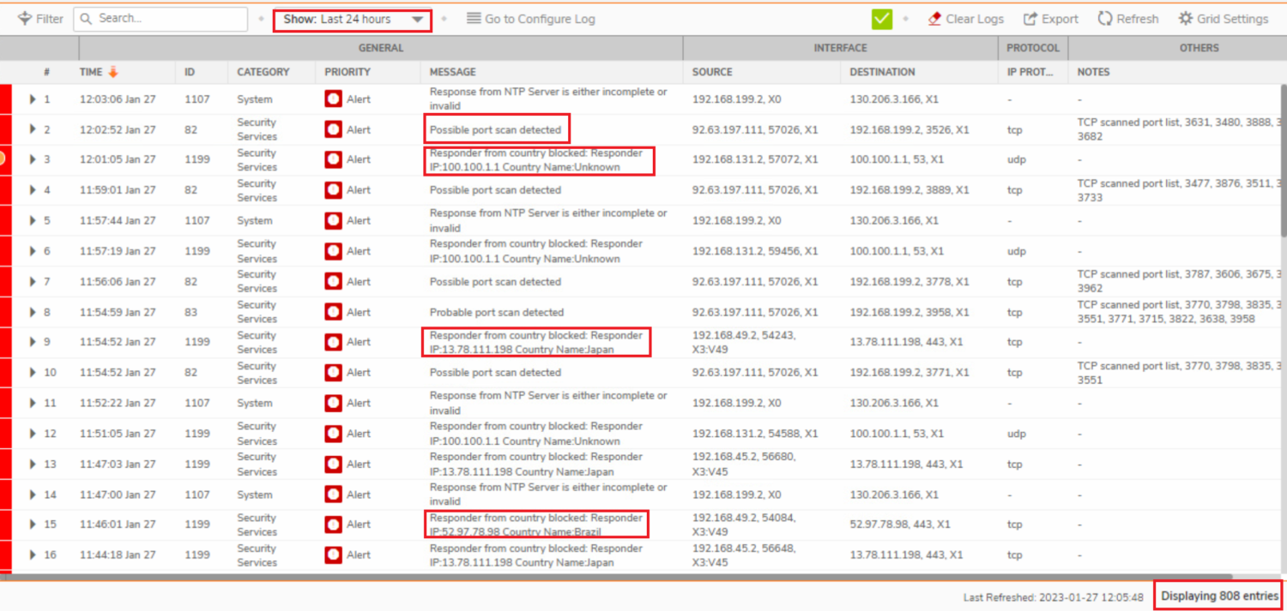Expand log entry row 9
This screenshot has width=1287, height=611.
pos(33,342)
